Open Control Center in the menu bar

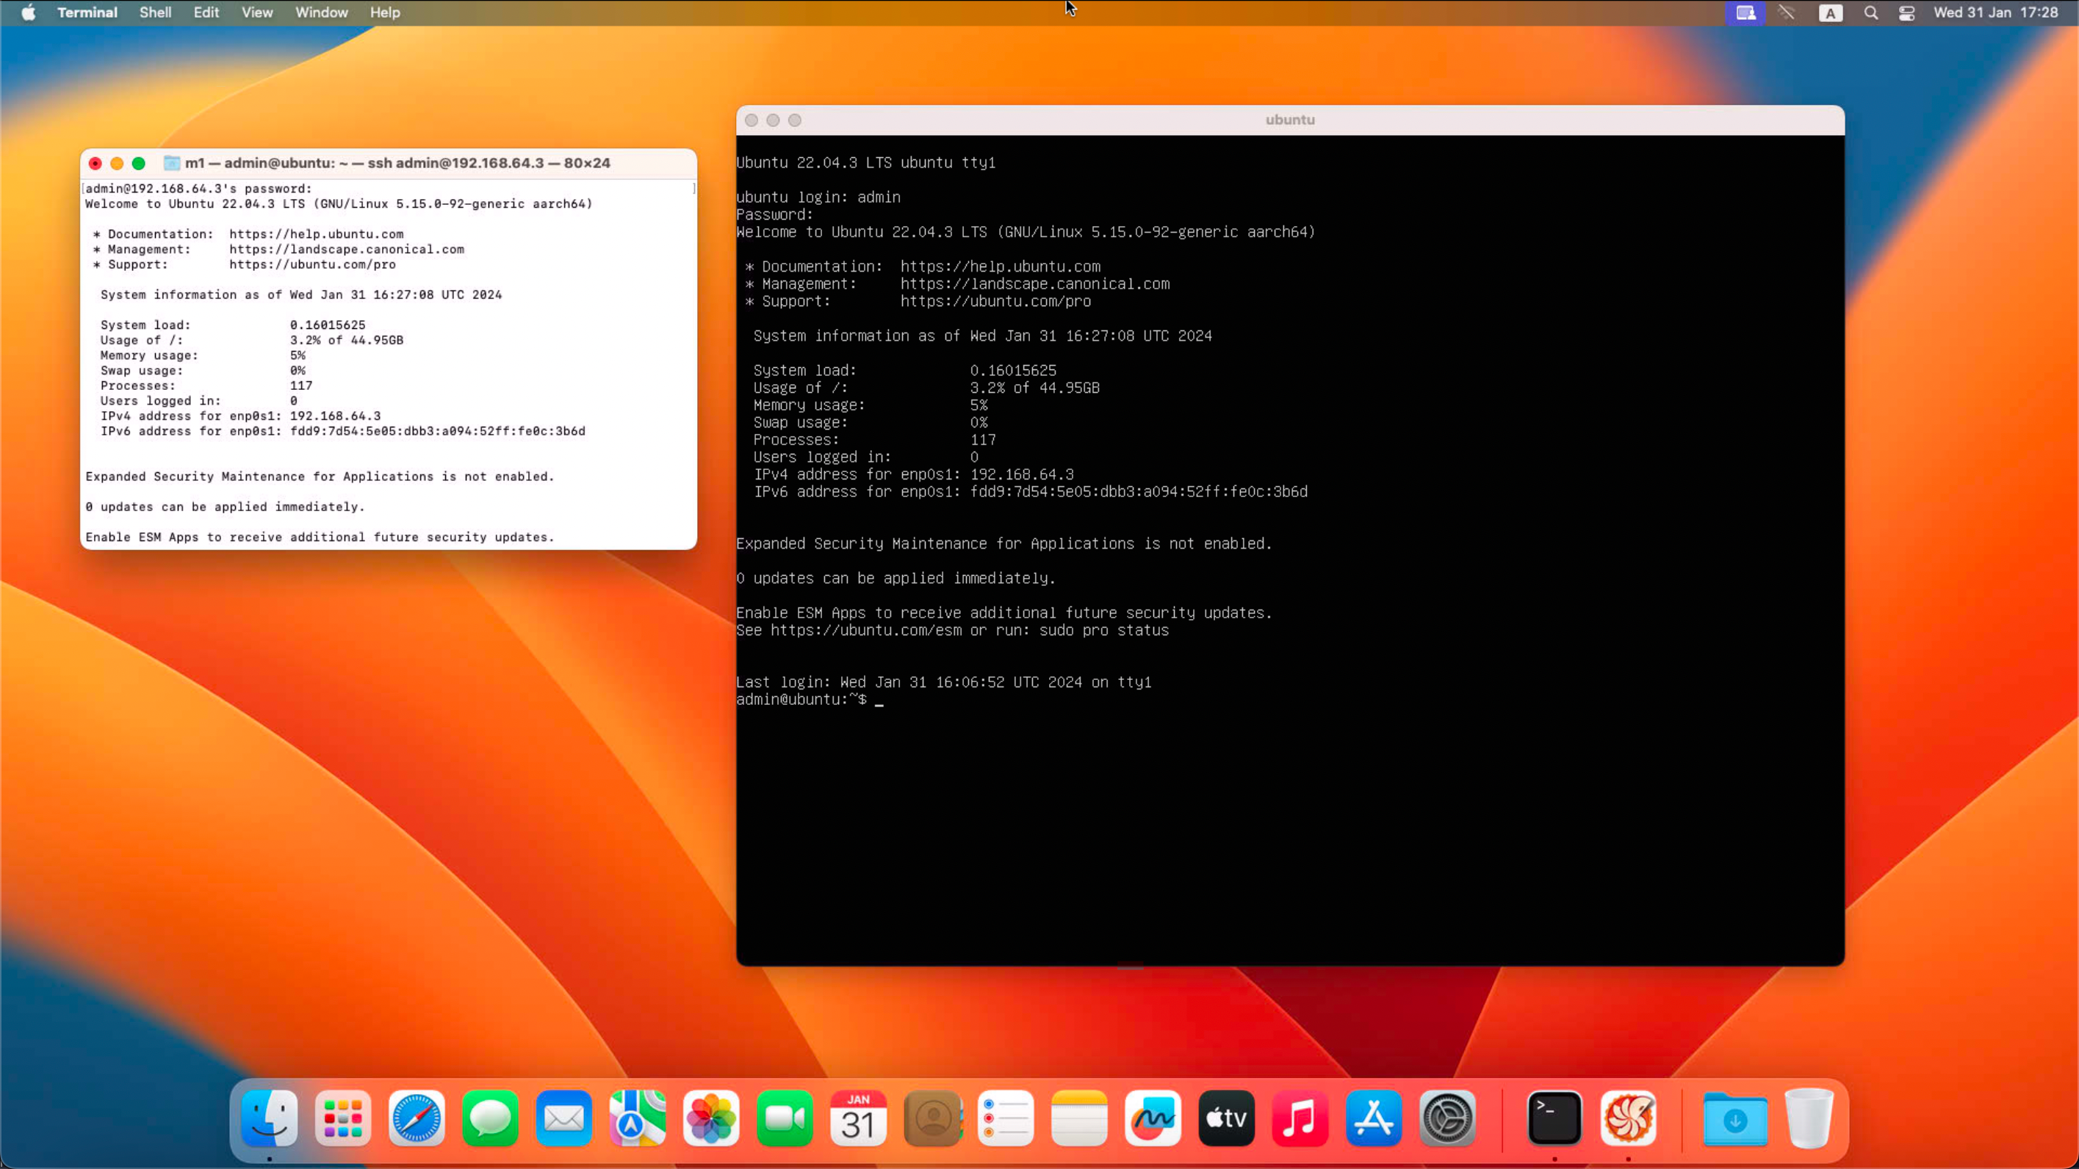(x=1907, y=12)
